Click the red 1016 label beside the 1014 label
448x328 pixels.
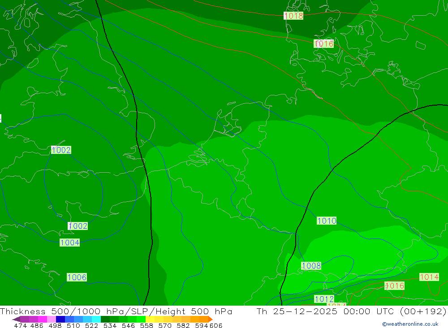pos(395,286)
